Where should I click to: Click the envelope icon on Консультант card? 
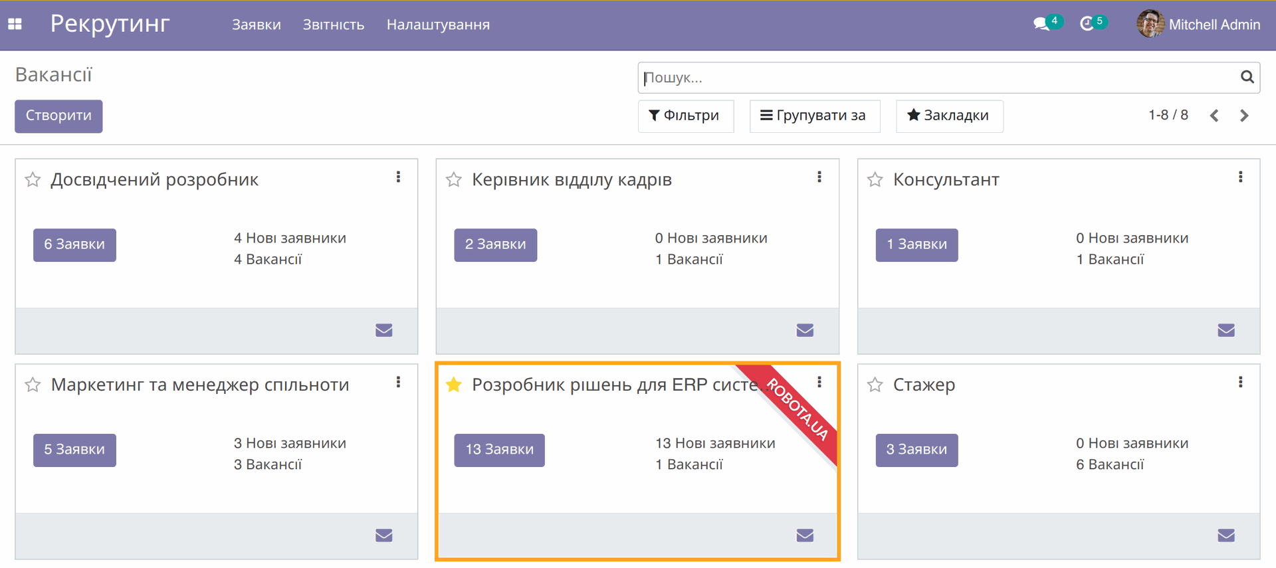coord(1226,330)
